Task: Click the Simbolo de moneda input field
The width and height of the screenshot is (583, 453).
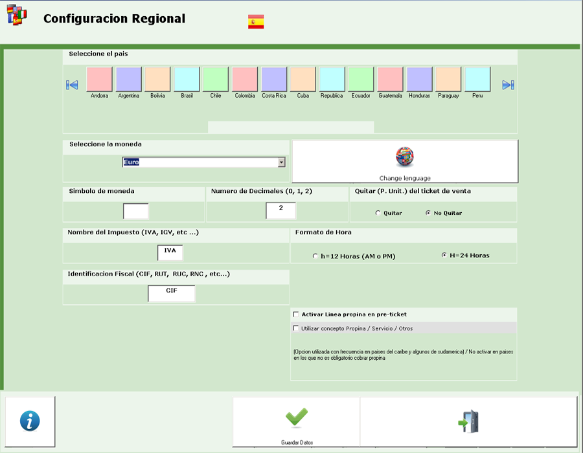Action: coord(136,211)
